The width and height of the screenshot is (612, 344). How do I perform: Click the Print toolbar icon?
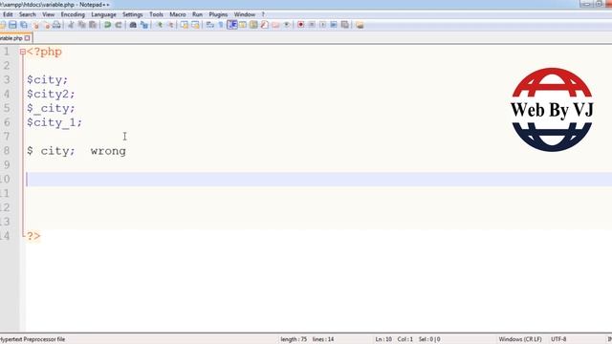pos(56,25)
